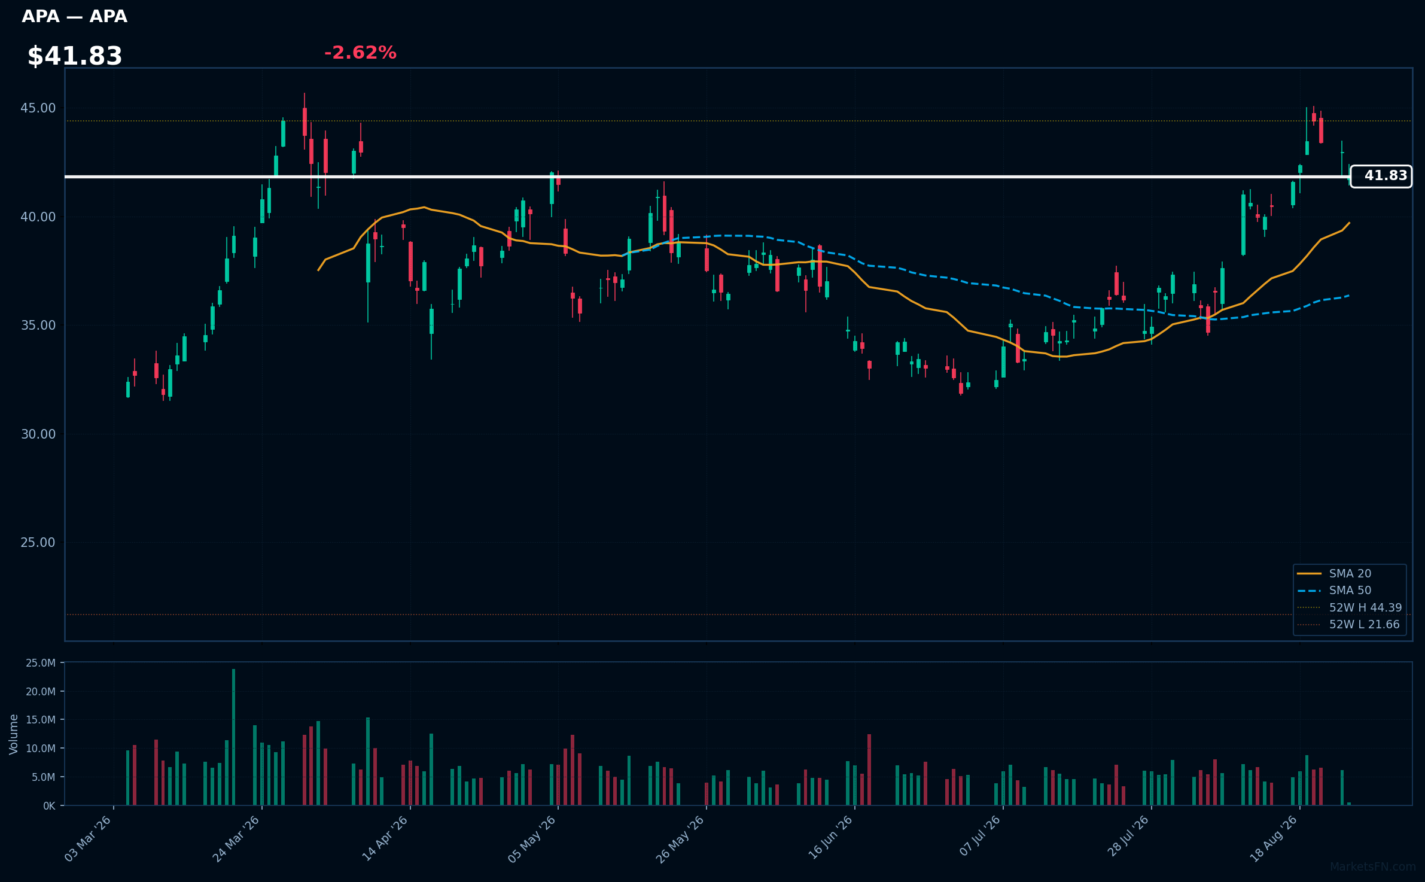Click the "30.00" price axis label
Viewport: 1425px width, 882px height.
tap(38, 434)
